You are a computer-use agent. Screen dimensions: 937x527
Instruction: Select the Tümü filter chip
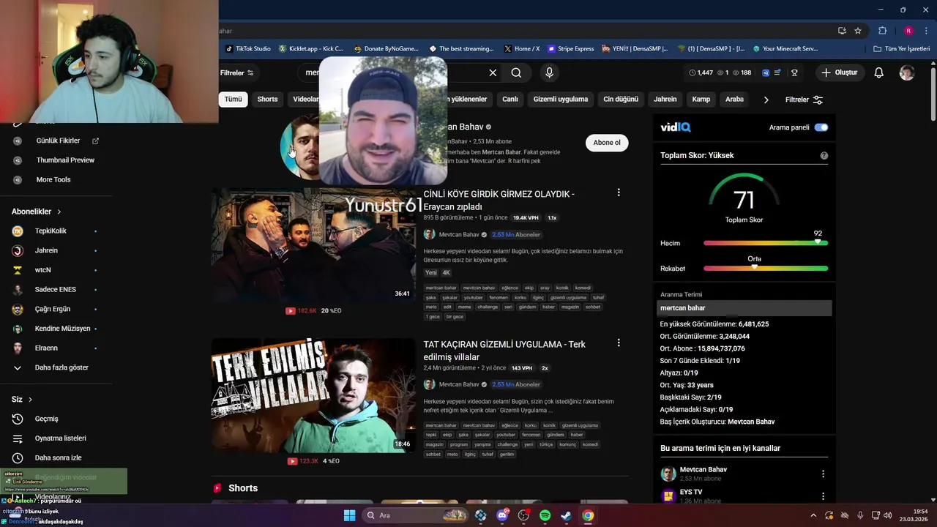coord(233,99)
